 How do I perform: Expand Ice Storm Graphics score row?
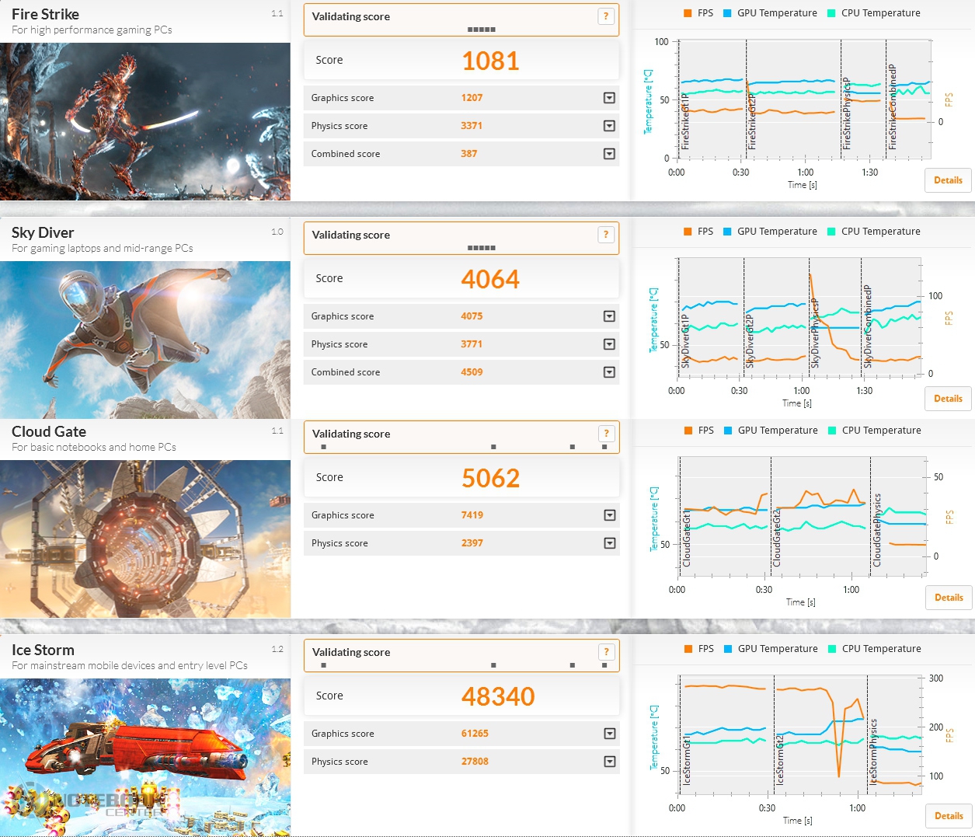click(609, 734)
